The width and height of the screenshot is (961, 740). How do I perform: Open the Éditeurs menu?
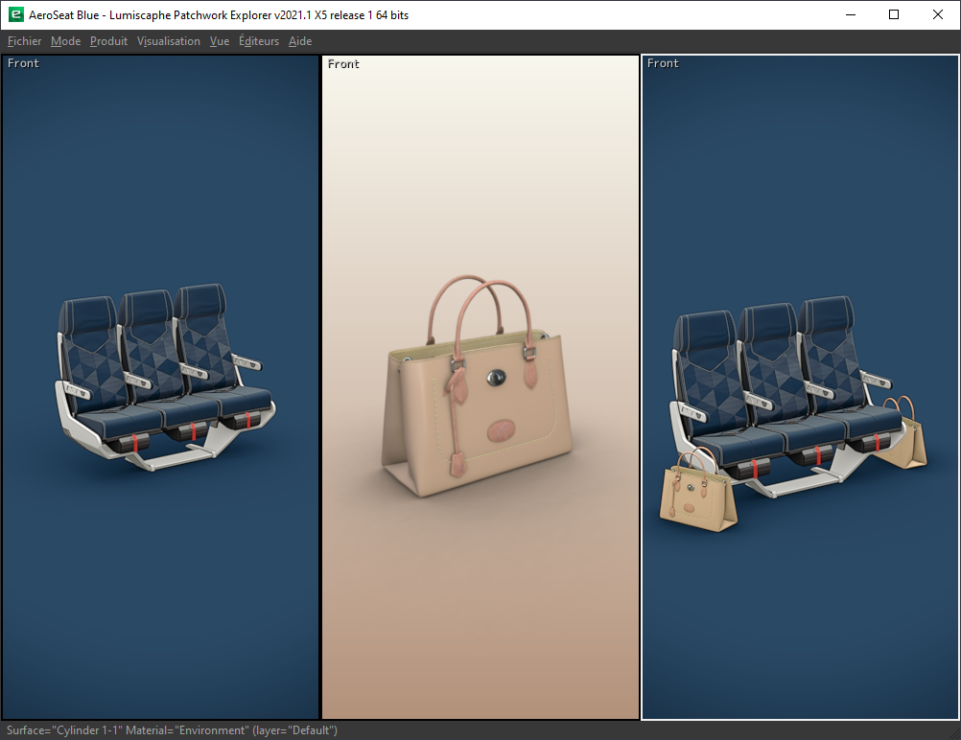pos(259,41)
